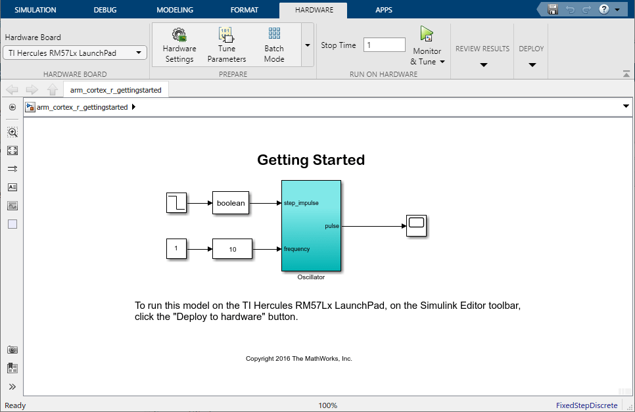Click the Save icon in the top bar
Image resolution: width=635 pixels, height=412 pixels.
(553, 9)
